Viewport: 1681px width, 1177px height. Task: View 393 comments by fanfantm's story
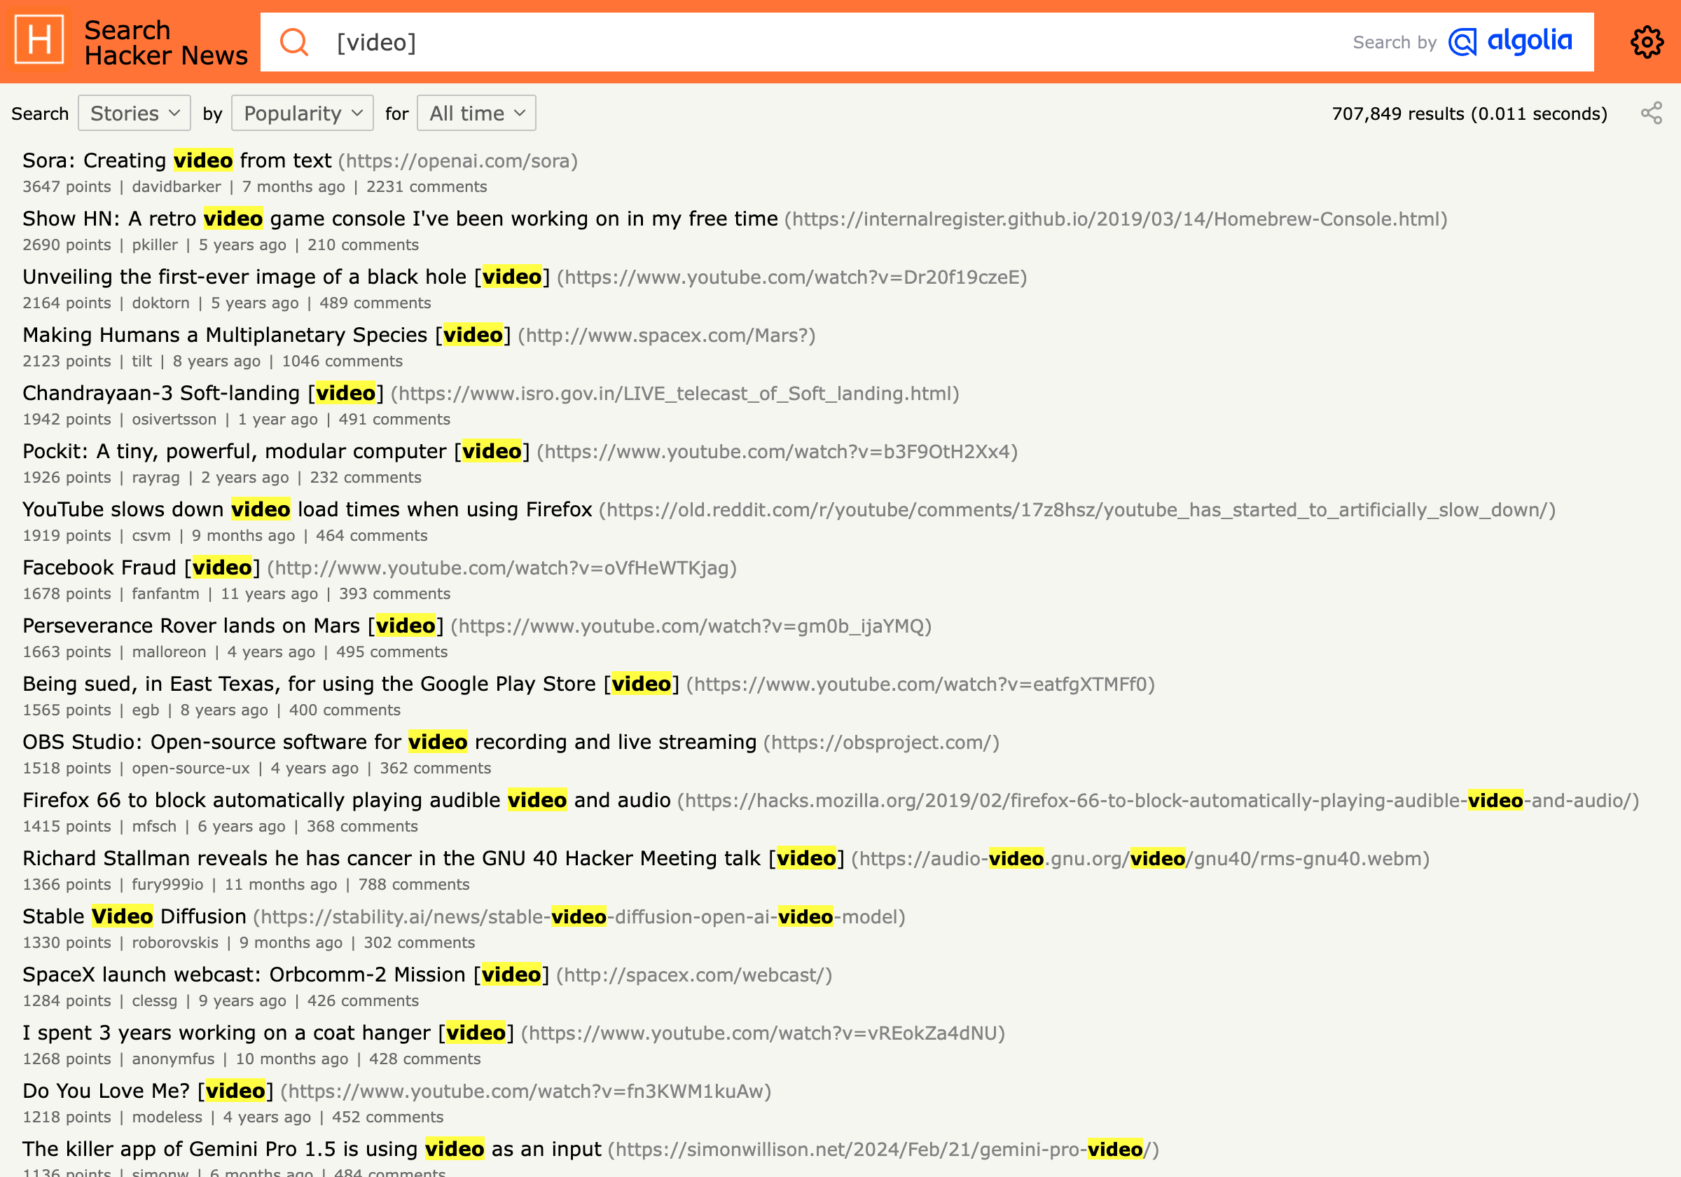point(394,594)
